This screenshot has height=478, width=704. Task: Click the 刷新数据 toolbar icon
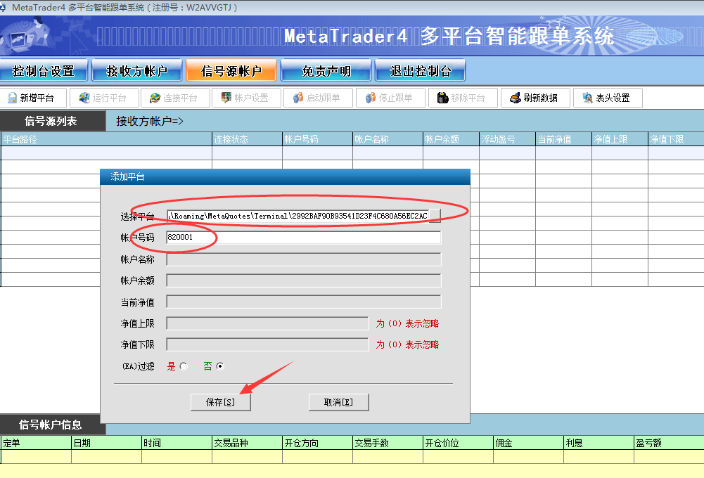(516, 98)
